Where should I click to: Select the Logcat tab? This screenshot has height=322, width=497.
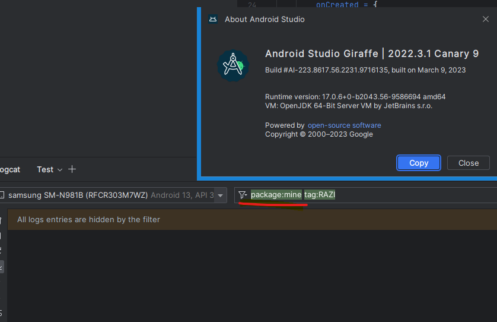[x=9, y=169]
